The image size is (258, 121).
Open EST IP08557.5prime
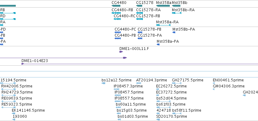(129, 98)
